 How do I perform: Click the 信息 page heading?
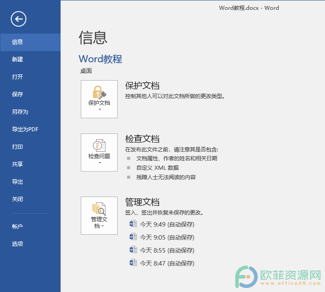[x=93, y=38]
